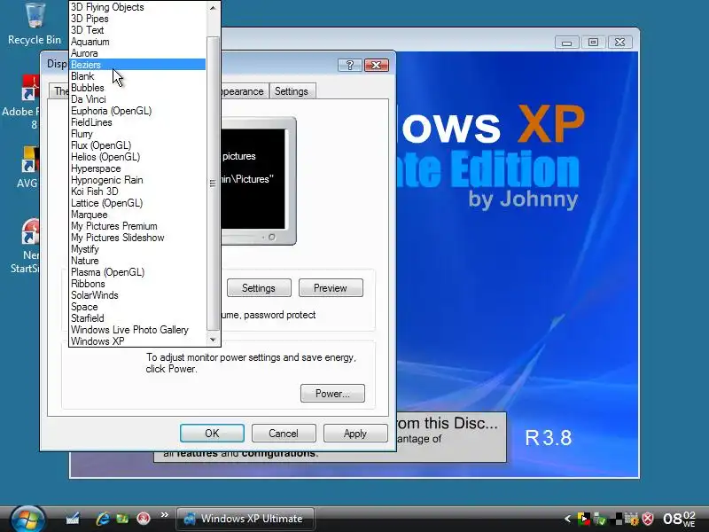Choose Da Vinci screen saver

138,99
